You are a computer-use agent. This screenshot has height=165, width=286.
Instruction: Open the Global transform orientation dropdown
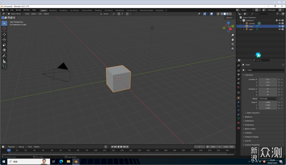click(x=105, y=14)
